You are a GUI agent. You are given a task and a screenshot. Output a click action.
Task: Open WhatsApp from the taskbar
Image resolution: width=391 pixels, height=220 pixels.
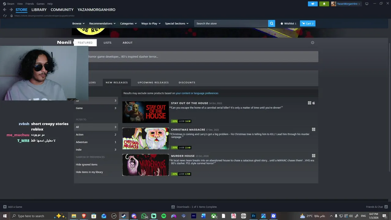point(144,216)
